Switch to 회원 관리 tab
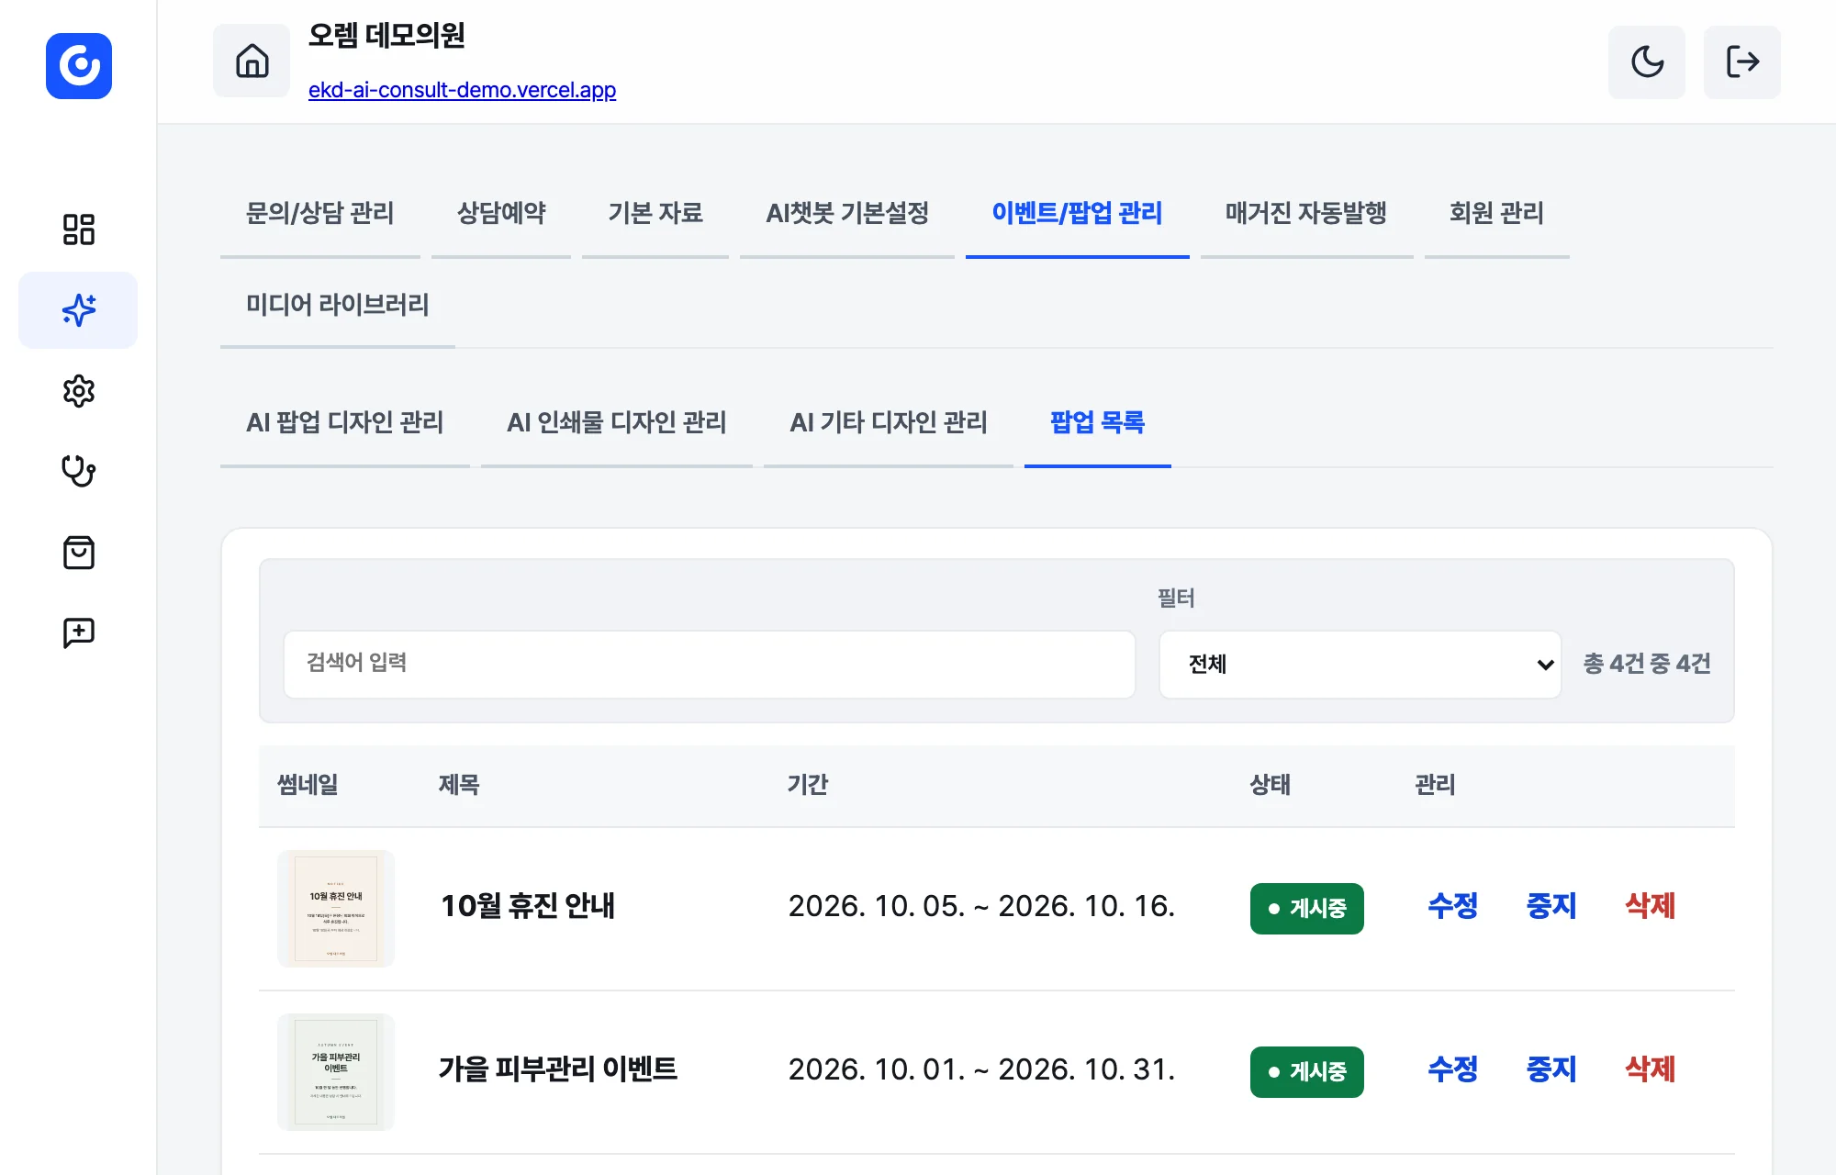Screen dimensions: 1836x1175 1497,213
